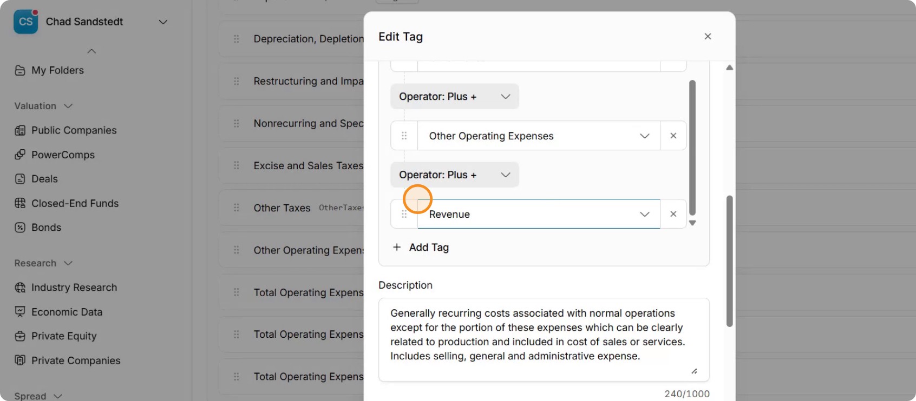Collapse the Research section
This screenshot has width=916, height=401.
68,263
